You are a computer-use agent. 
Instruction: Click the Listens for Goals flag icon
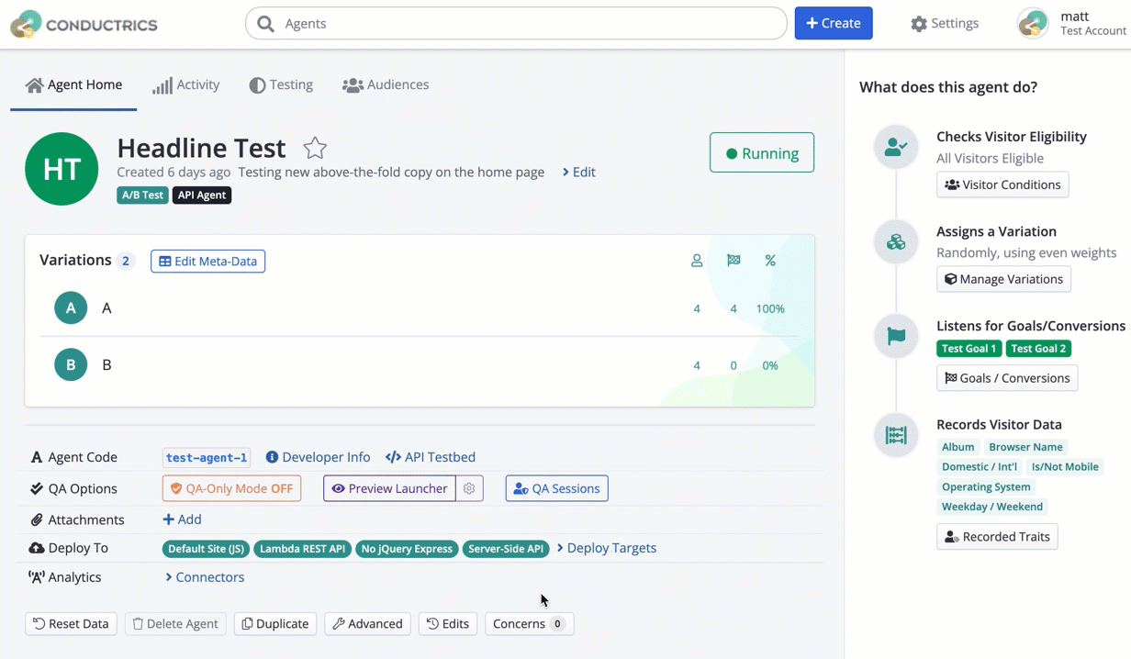(896, 337)
